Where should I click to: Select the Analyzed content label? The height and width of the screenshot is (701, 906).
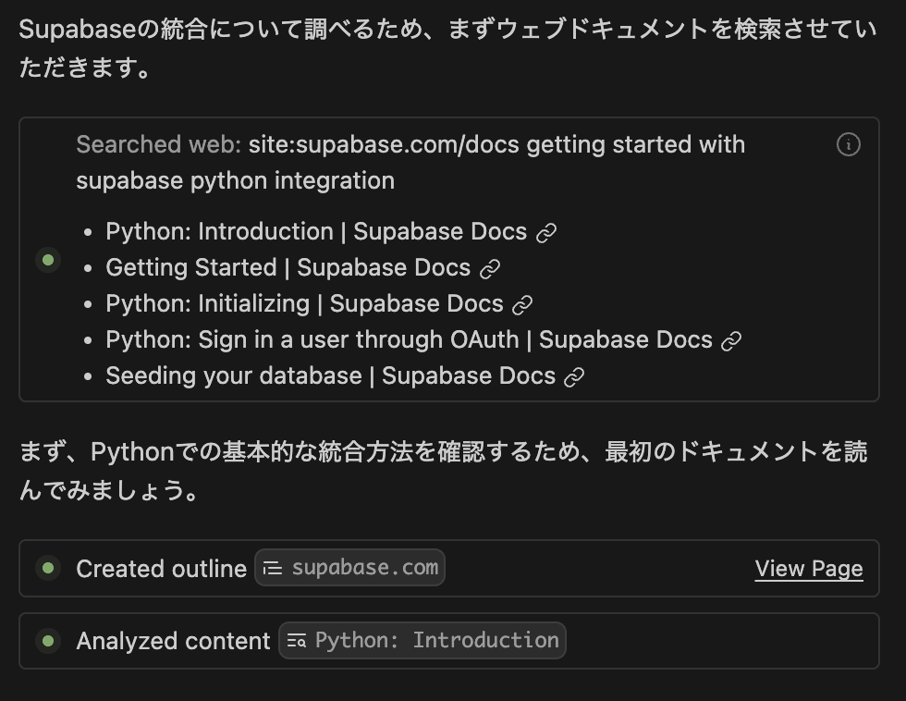tap(173, 641)
